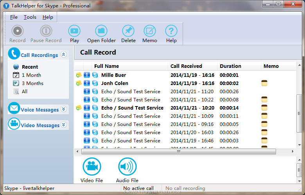Viewport: 305px width, 195px height.
Task: Open the memo note for 10:09 call
Action: pyautogui.click(x=264, y=116)
